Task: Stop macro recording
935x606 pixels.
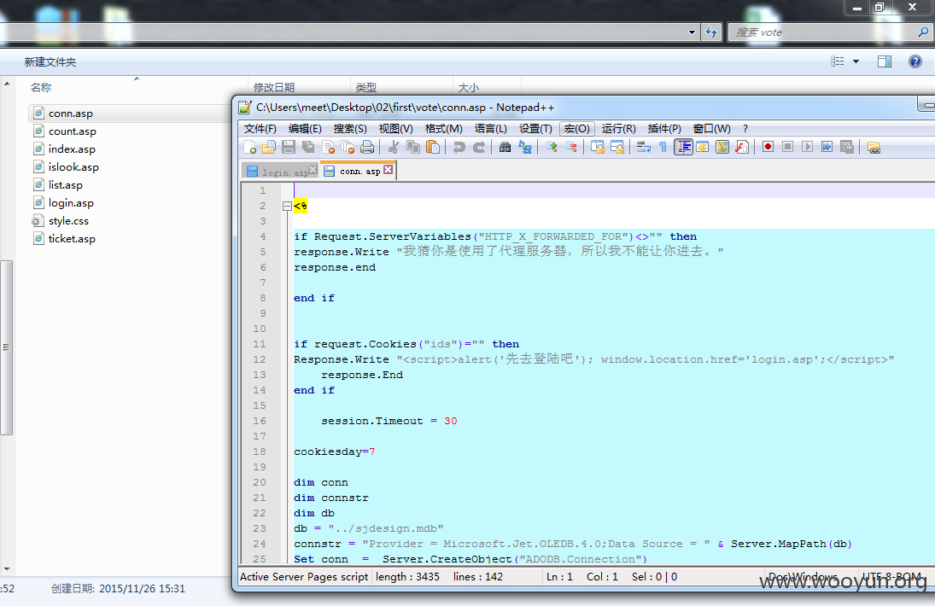Action: point(788,147)
